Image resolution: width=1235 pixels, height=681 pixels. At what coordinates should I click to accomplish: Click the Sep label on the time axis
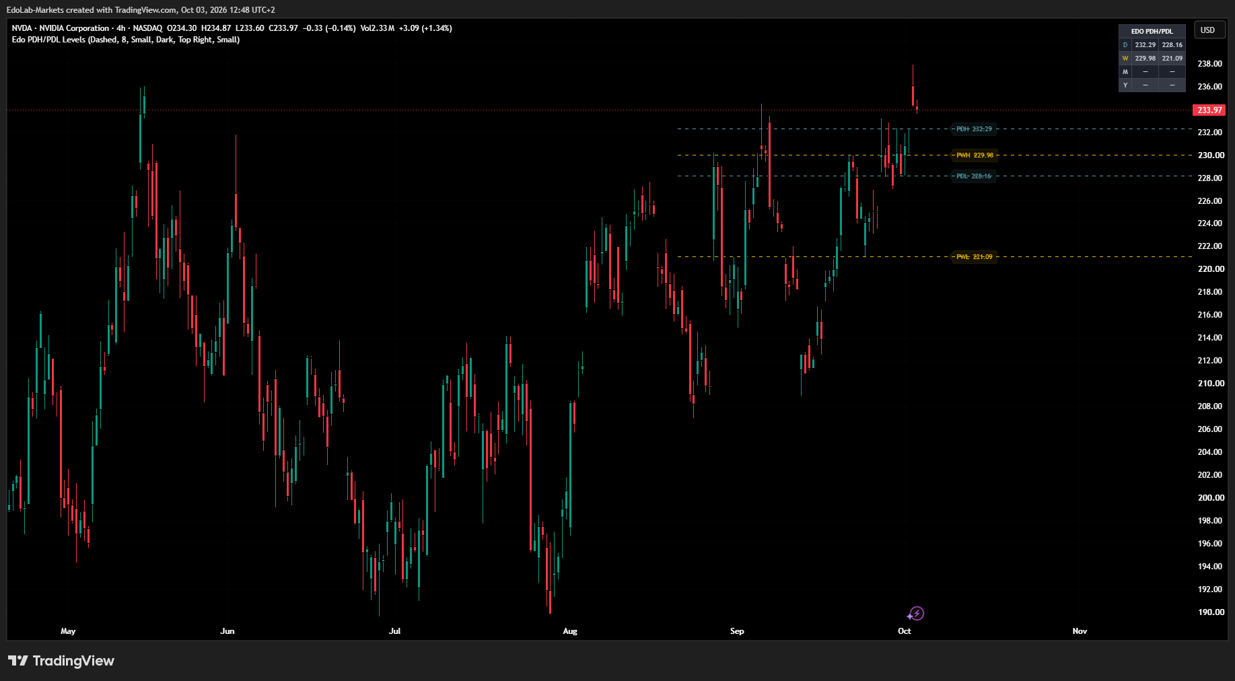coord(737,631)
